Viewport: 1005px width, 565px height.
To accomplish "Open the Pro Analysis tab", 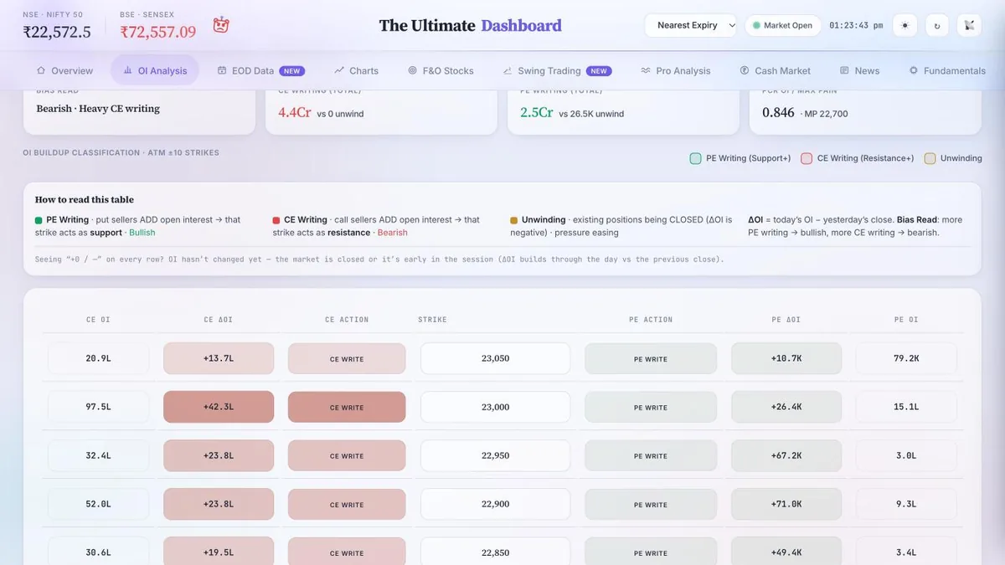I will click(675, 70).
